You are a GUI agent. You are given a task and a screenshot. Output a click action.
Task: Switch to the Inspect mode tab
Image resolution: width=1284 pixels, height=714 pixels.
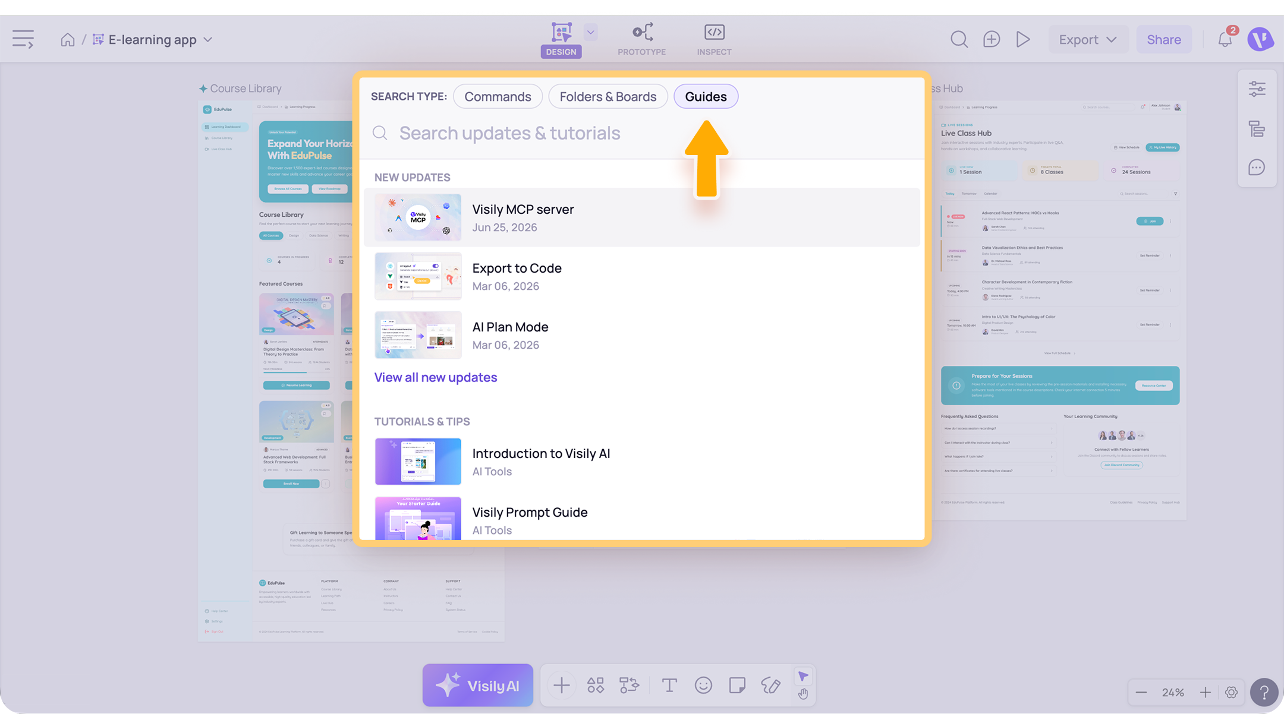(x=714, y=39)
